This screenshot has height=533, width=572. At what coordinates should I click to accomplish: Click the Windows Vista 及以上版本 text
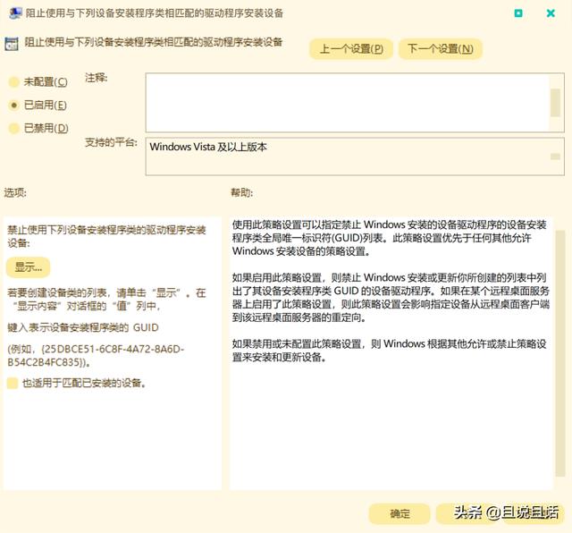[208, 147]
